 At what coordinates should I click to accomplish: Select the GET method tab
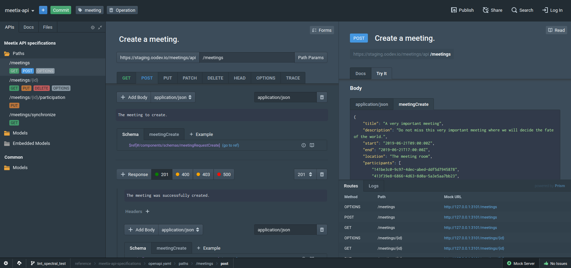[126, 78]
